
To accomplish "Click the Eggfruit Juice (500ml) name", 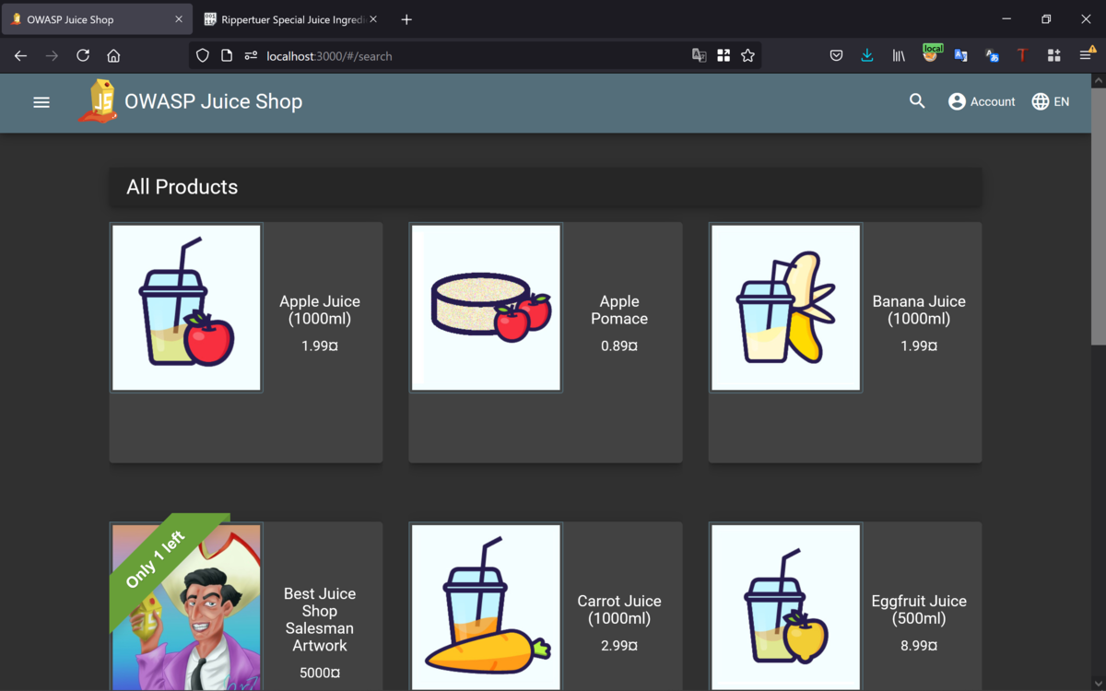I will pos(919,610).
